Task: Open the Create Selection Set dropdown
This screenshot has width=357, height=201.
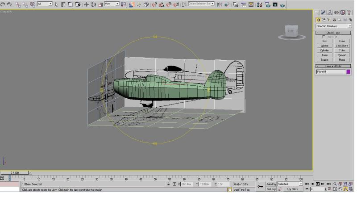Action: [201, 4]
